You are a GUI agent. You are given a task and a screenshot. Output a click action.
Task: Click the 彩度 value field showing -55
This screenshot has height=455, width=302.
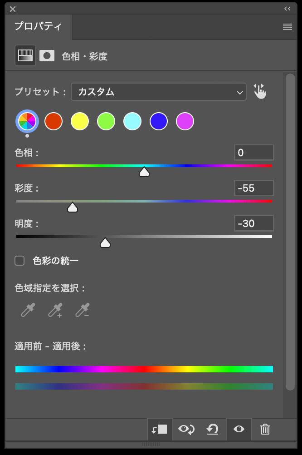click(254, 188)
